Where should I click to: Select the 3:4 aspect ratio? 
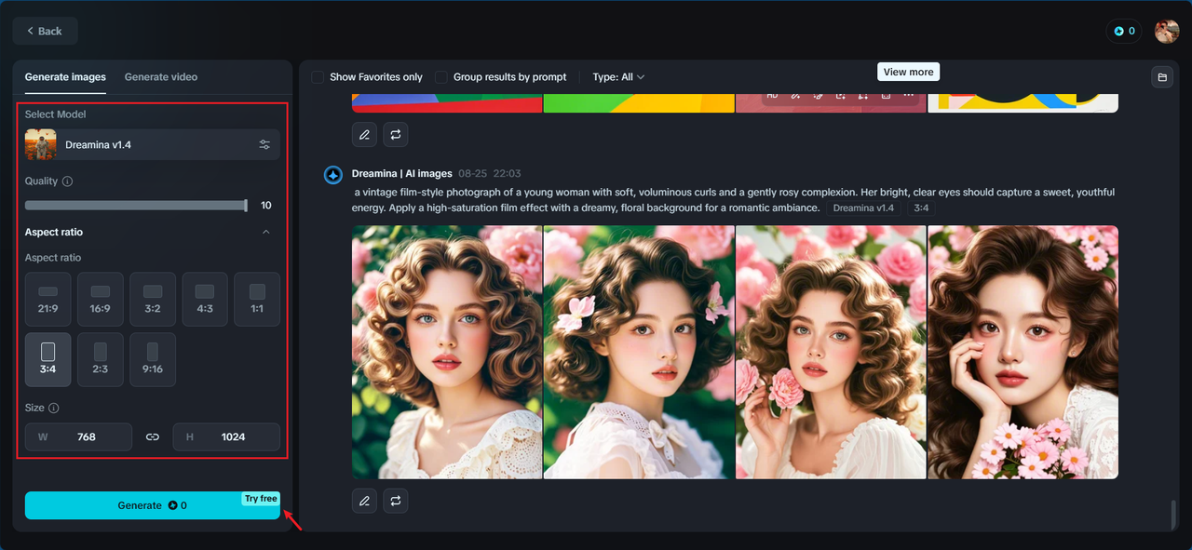(x=48, y=359)
